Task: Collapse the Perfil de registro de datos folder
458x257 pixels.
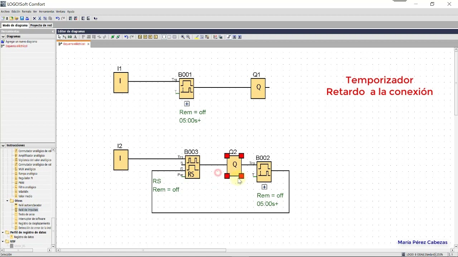Action: [3, 232]
